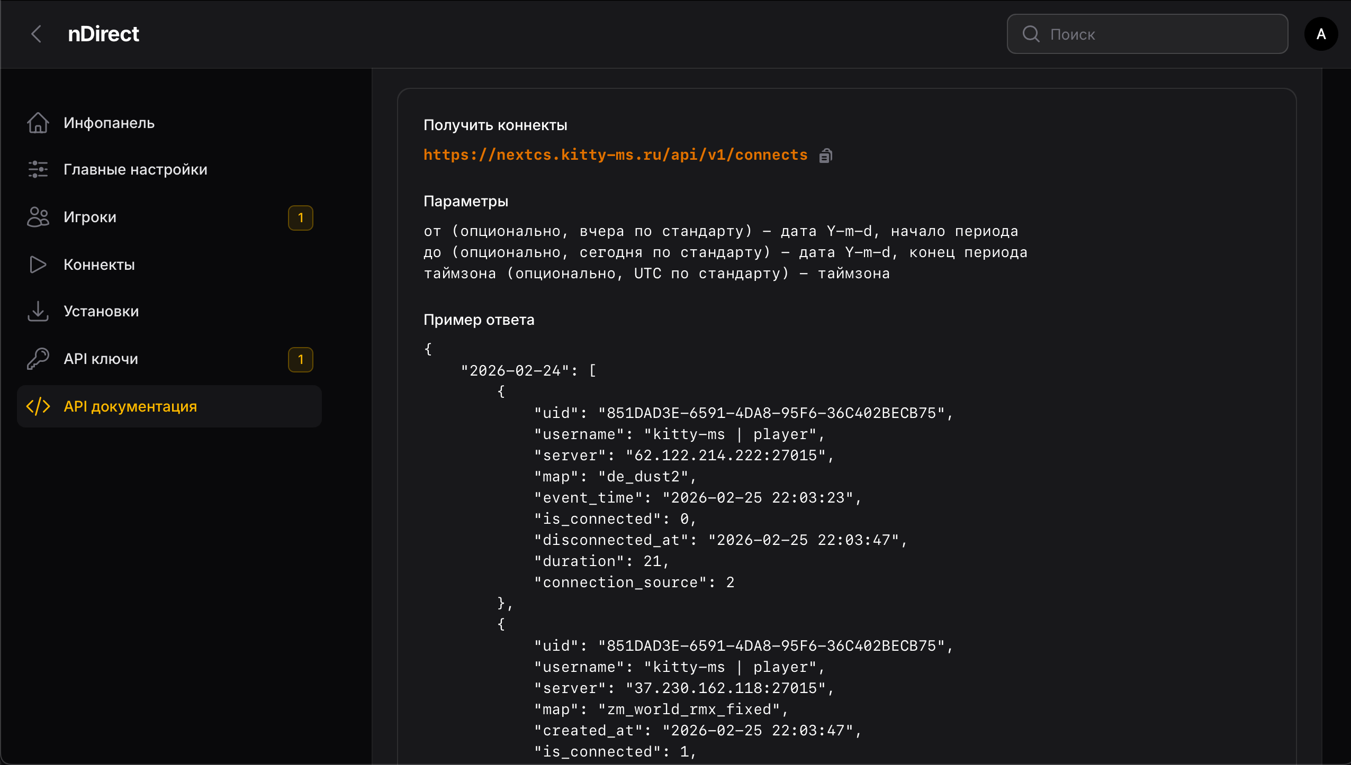The height and width of the screenshot is (765, 1351).
Task: Navigate to Главные настройки
Action: point(135,169)
